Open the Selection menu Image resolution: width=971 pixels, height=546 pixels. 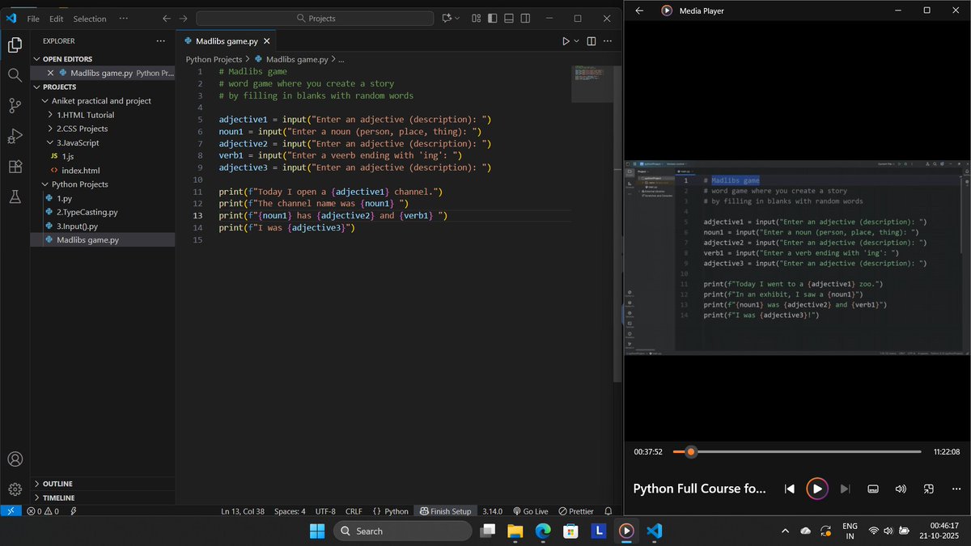coord(90,18)
